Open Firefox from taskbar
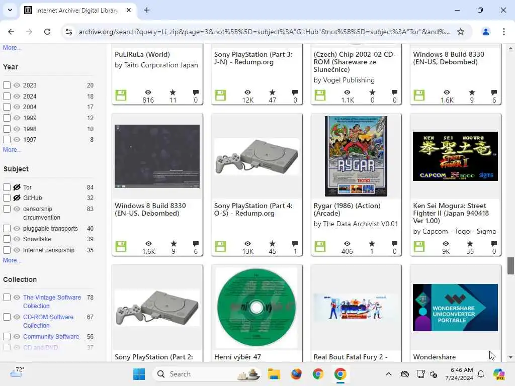Viewport: 515px width, 386px height. point(296,374)
